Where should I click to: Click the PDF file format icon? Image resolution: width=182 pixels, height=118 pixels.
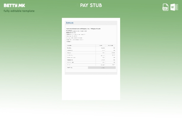(165, 7)
